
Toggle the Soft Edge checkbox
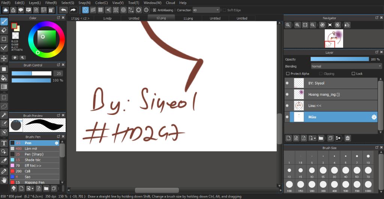click(224, 10)
